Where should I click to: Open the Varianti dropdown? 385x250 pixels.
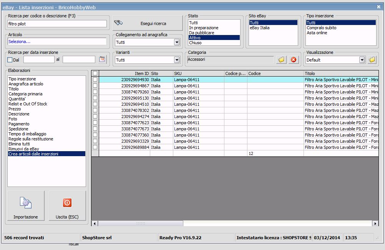point(177,60)
